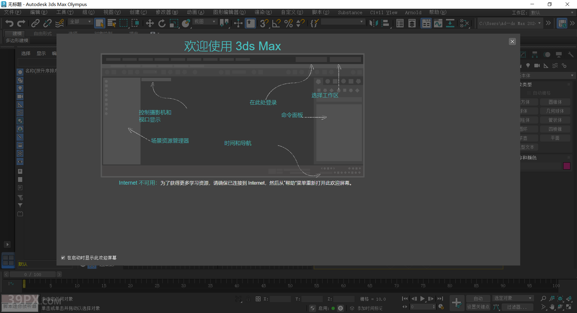Toggle the Angle Snap button

point(276,23)
